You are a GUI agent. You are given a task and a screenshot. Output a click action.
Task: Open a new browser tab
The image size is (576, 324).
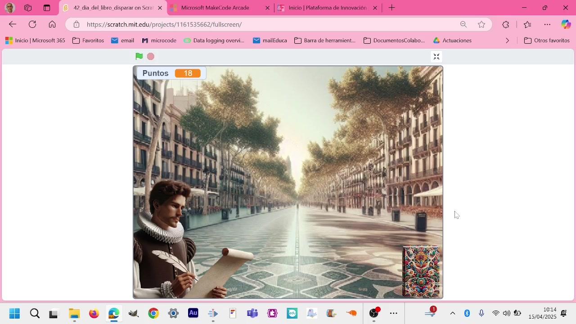[391, 8]
